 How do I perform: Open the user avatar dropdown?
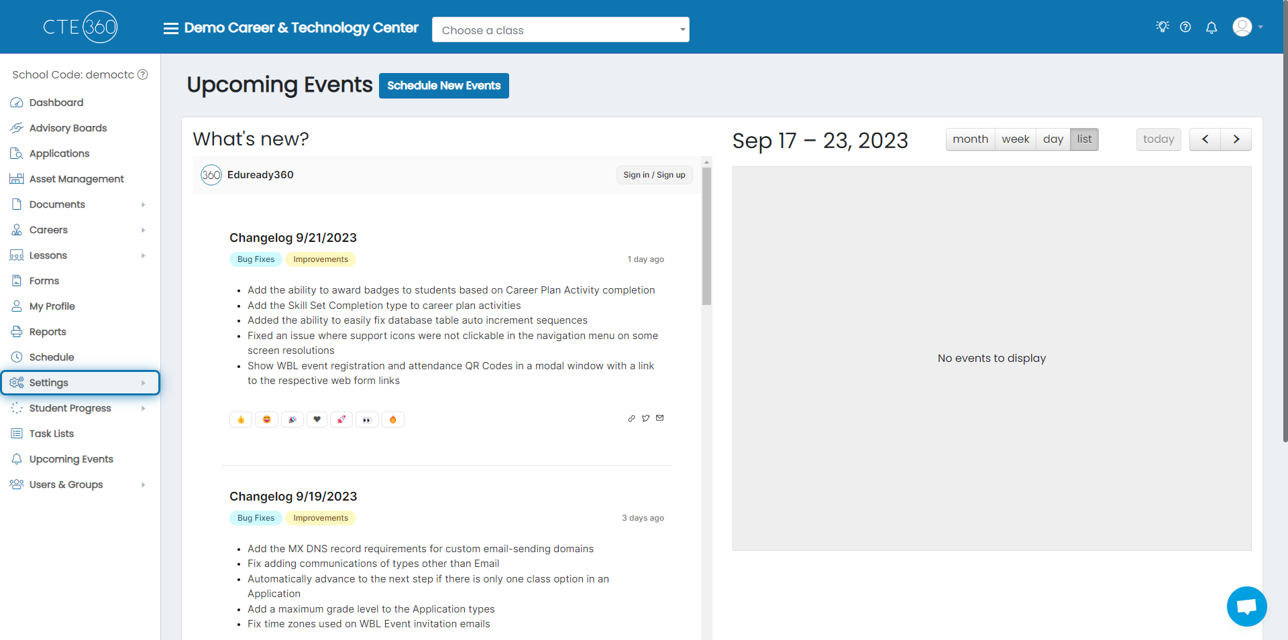pos(1248,27)
